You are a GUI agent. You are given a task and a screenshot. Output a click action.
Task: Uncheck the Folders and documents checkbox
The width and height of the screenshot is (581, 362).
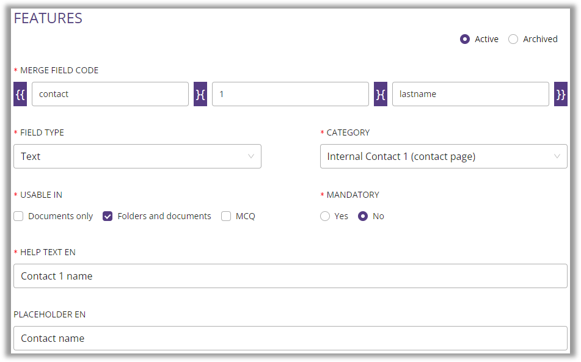point(108,216)
